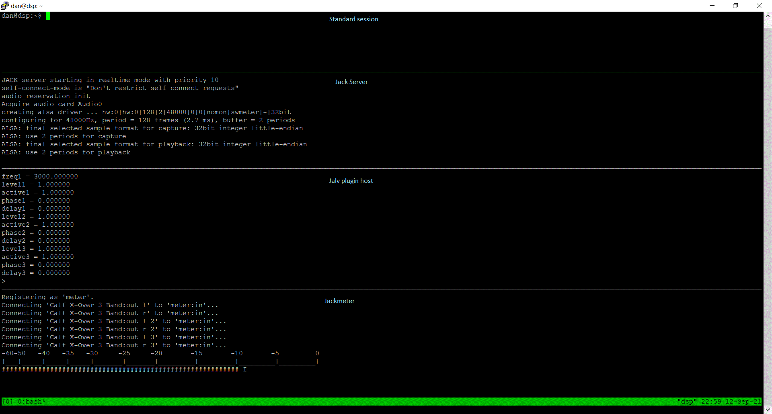Image resolution: width=772 pixels, height=414 pixels.
Task: Close the dan@dsp terminal window
Action: [x=759, y=6]
